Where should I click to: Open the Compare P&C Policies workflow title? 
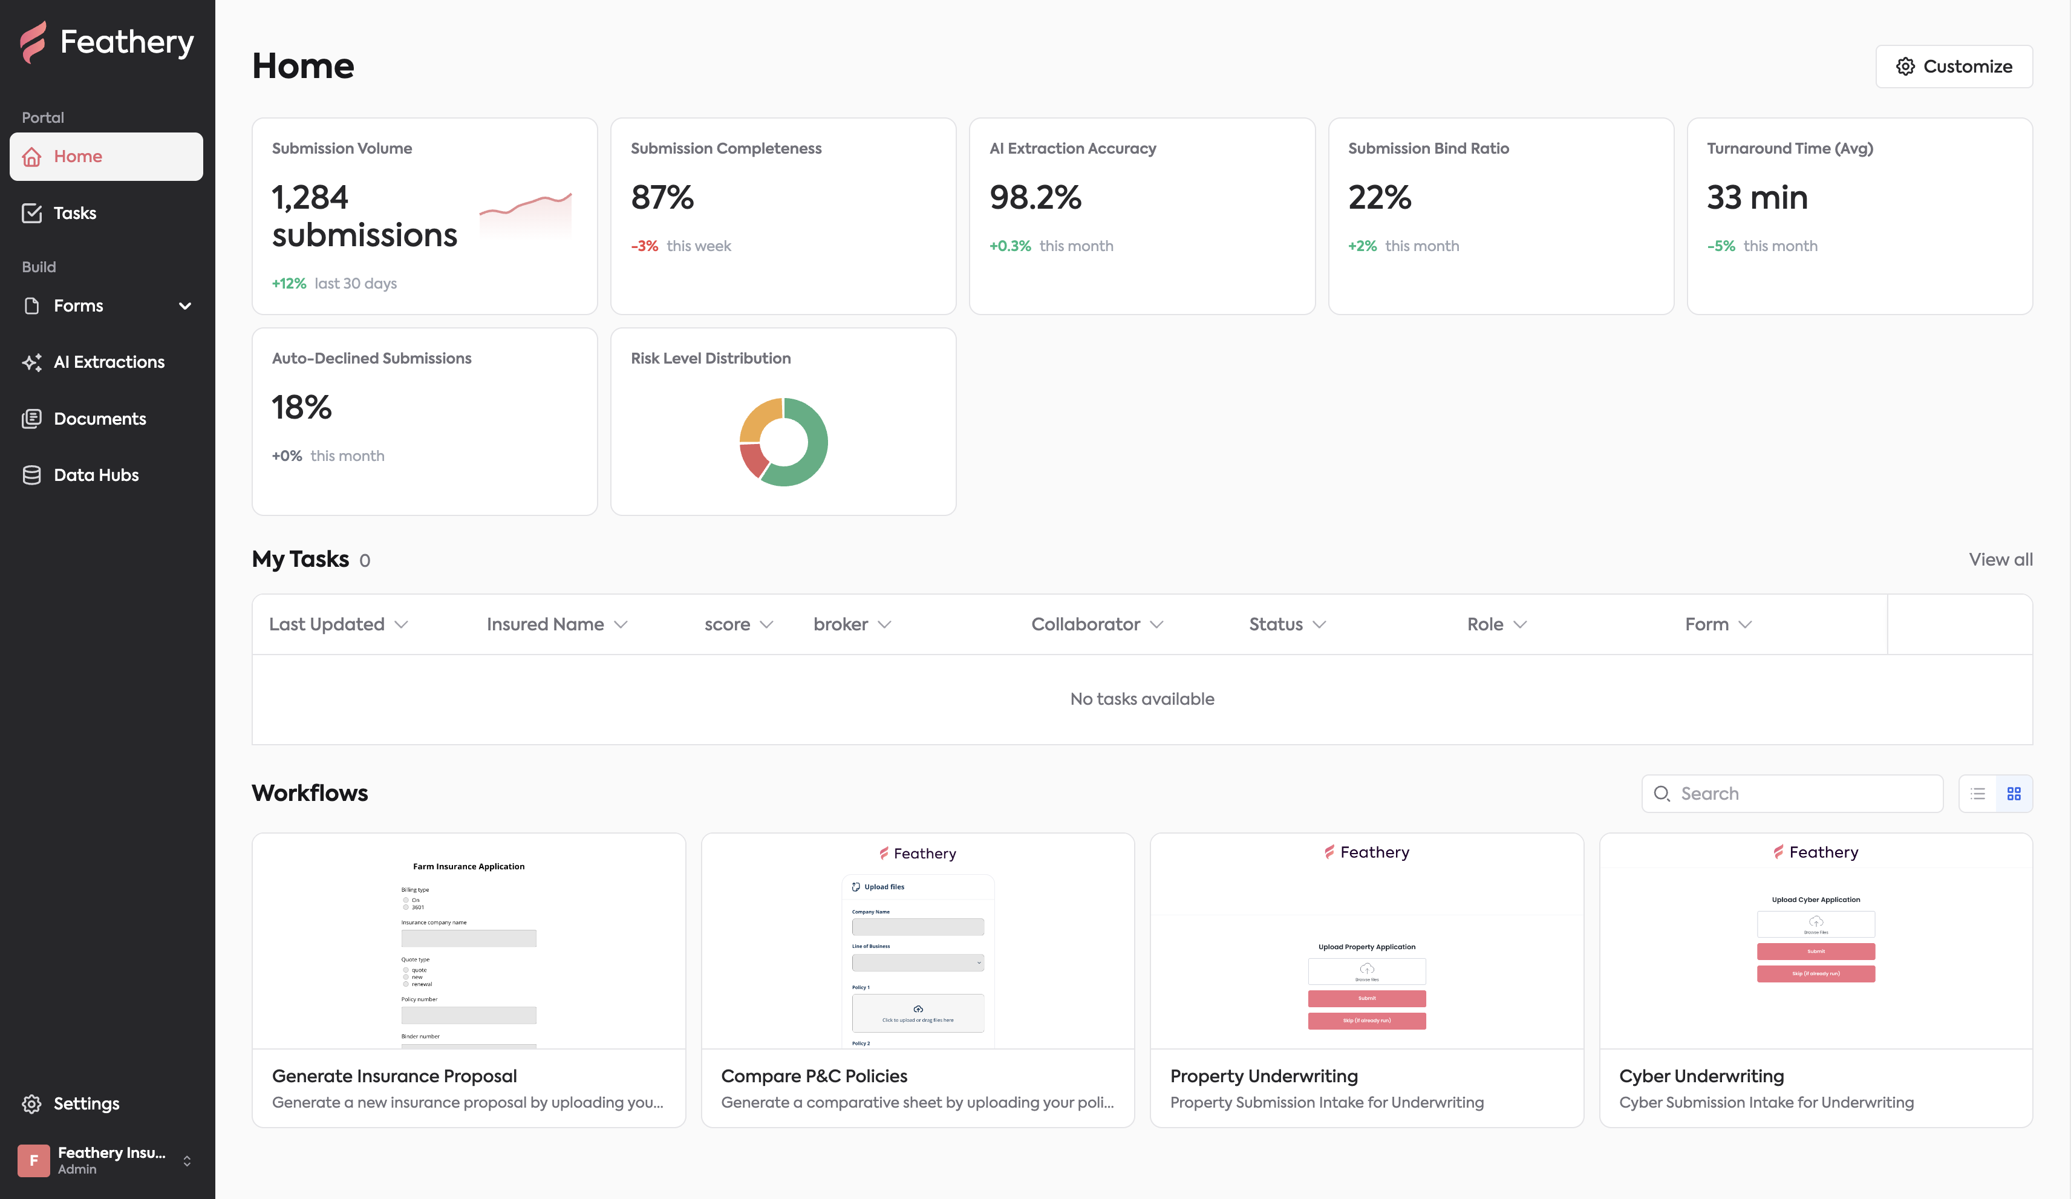pyautogui.click(x=815, y=1076)
